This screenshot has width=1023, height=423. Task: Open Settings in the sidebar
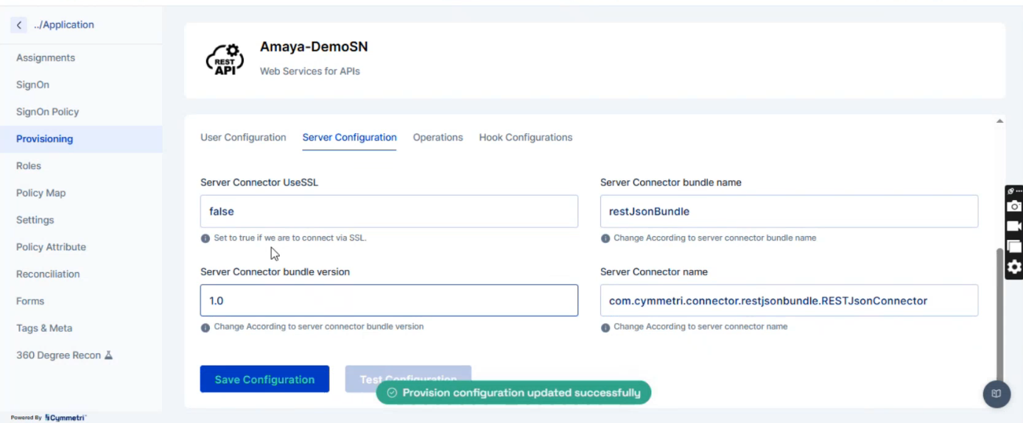(35, 220)
